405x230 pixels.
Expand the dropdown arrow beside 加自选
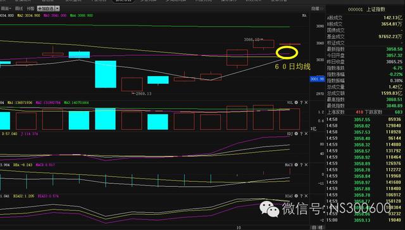click(57, 8)
